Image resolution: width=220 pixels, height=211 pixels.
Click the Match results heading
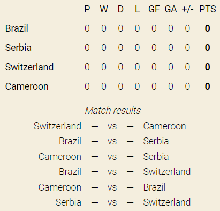pos(113,111)
